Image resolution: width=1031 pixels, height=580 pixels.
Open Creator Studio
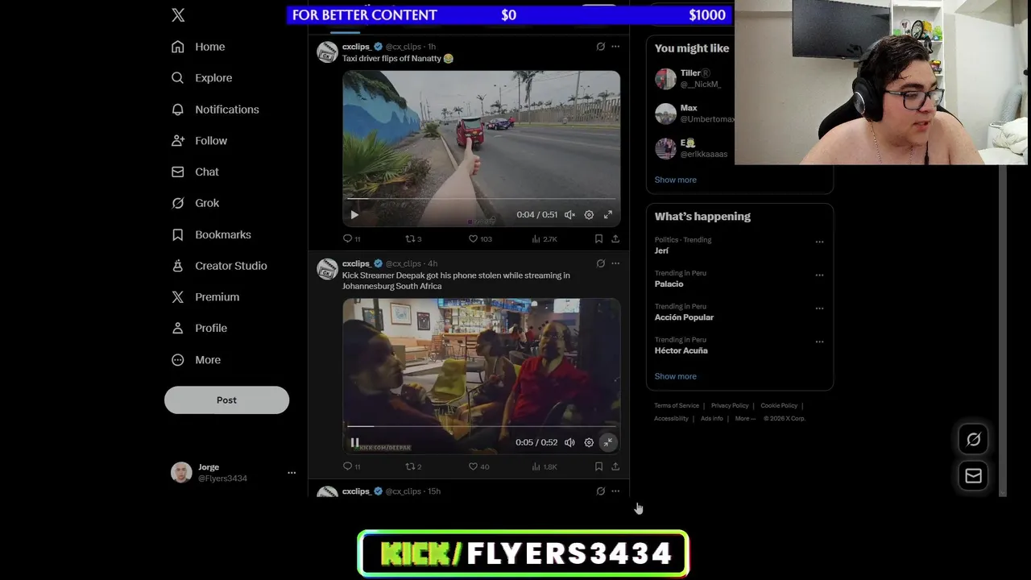point(219,266)
